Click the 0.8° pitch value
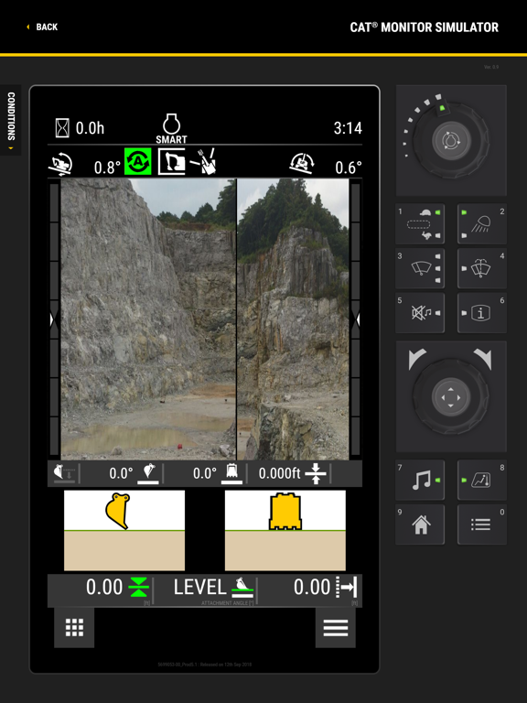 (107, 168)
